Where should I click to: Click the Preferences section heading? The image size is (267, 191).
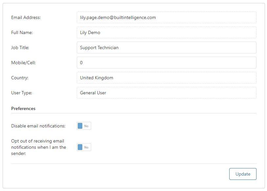coord(23,109)
